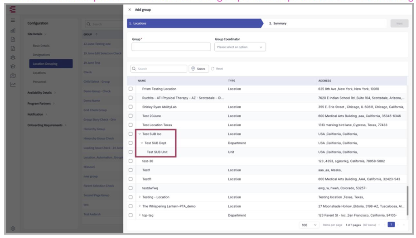Image resolution: width=416 pixels, height=238 pixels.
Task: Click the States location pin filter
Action: tap(198, 69)
